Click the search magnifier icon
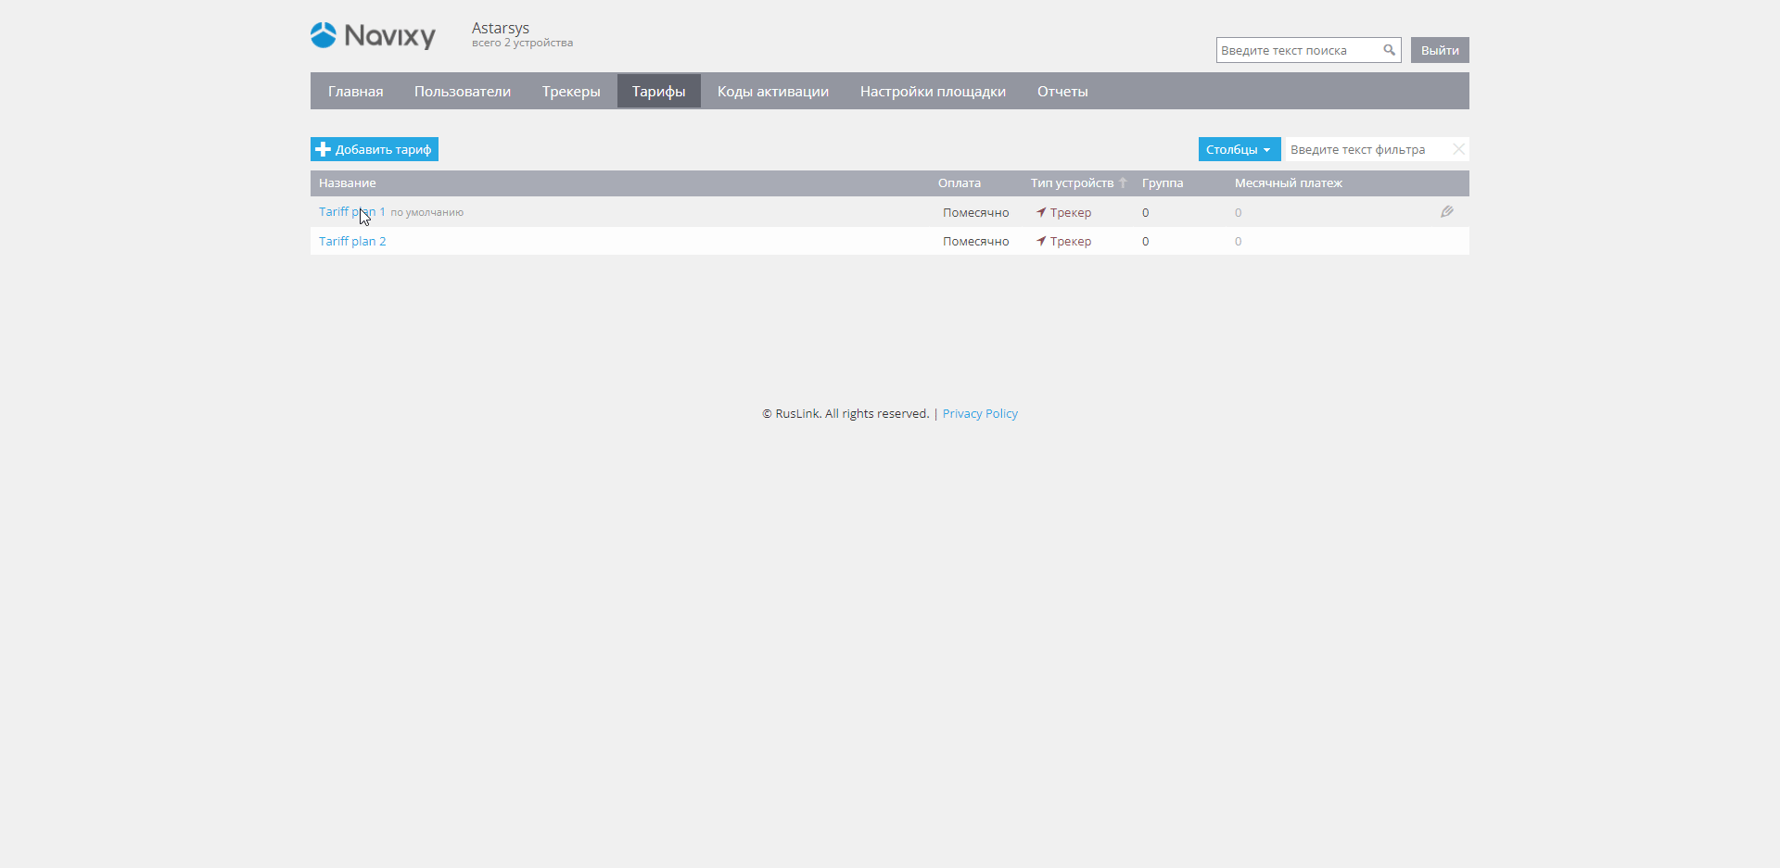The width and height of the screenshot is (1780, 868). [x=1389, y=50]
